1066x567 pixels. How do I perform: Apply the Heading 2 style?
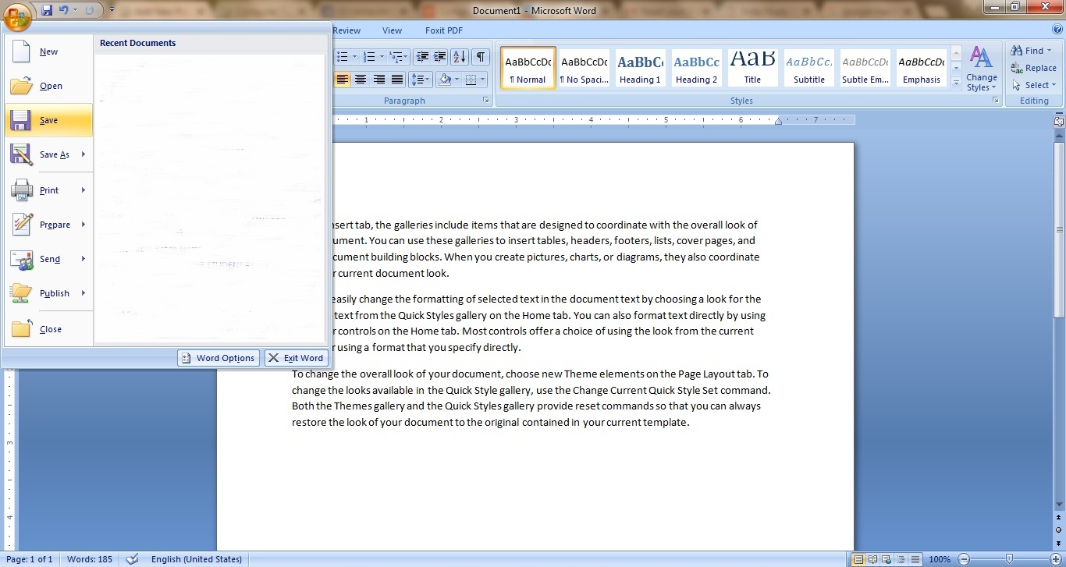coord(697,68)
